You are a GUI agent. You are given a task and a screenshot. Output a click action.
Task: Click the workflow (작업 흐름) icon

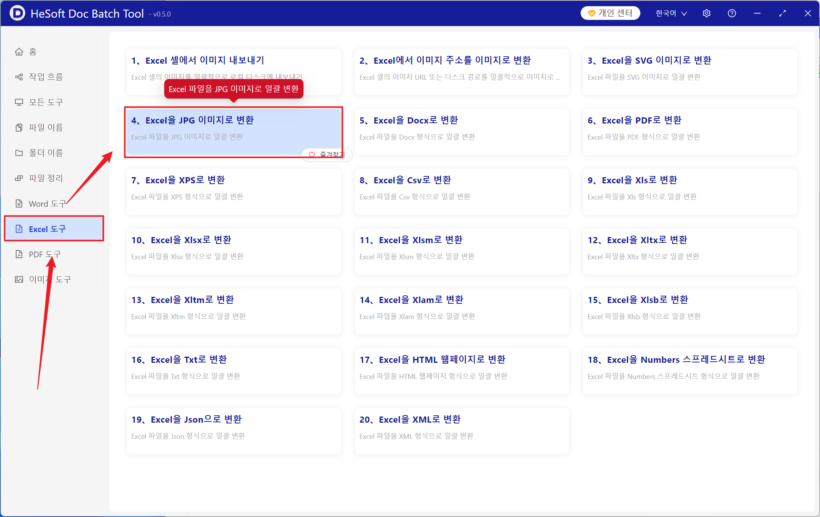[x=19, y=77]
